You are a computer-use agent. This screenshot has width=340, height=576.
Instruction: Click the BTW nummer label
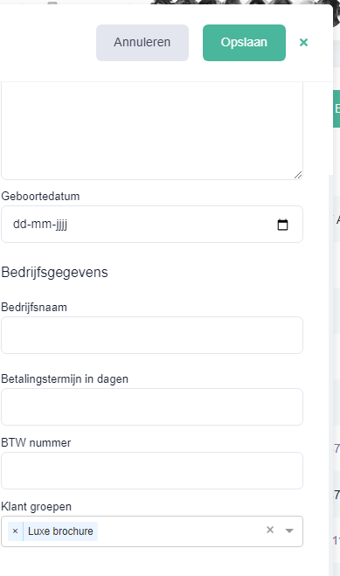tap(36, 442)
